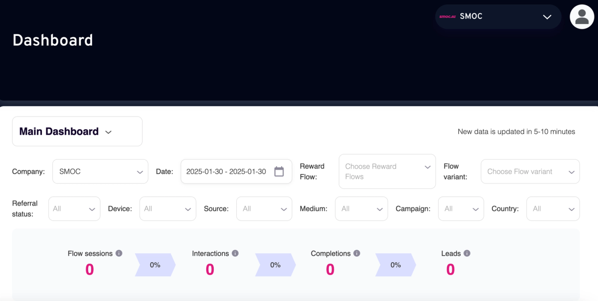Click the date range input field
Viewport: 598px width, 301px height.
click(227, 171)
